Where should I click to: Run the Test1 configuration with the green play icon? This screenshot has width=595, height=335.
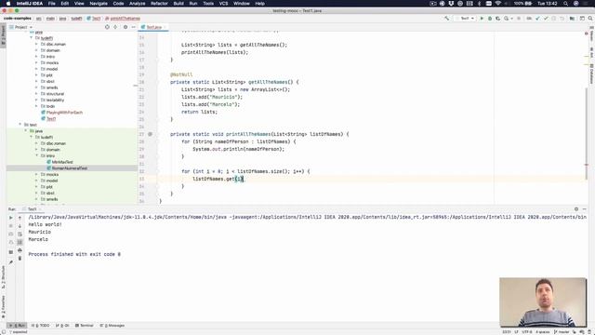click(x=482, y=19)
